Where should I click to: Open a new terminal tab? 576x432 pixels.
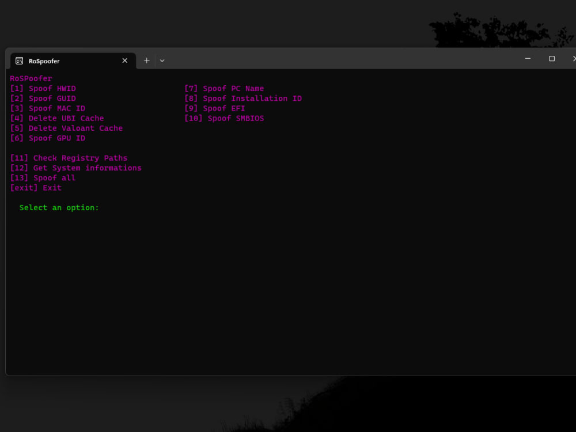(146, 60)
